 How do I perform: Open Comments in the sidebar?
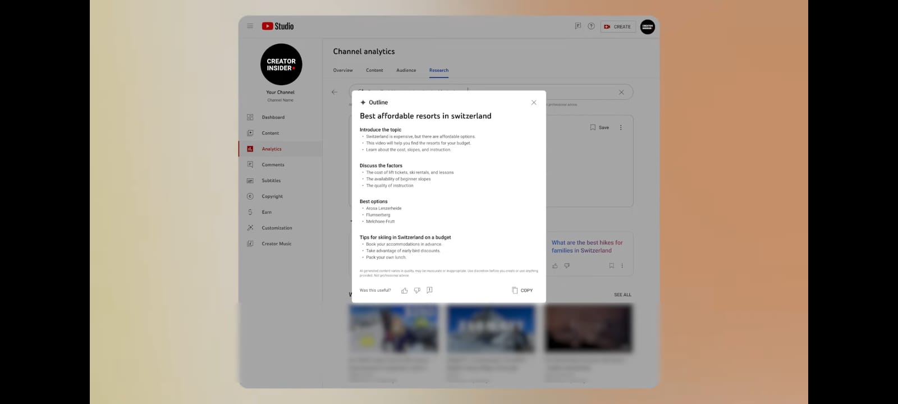273,165
